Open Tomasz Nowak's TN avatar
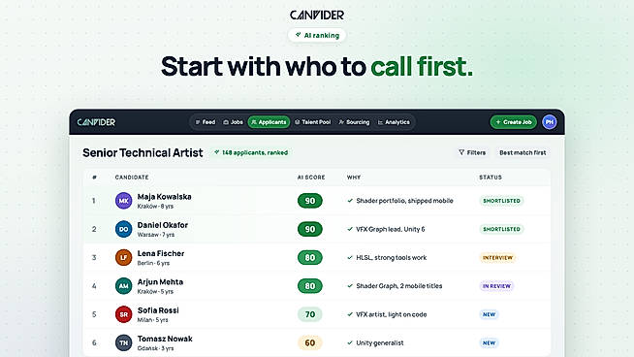This screenshot has width=634, height=357. (123, 342)
